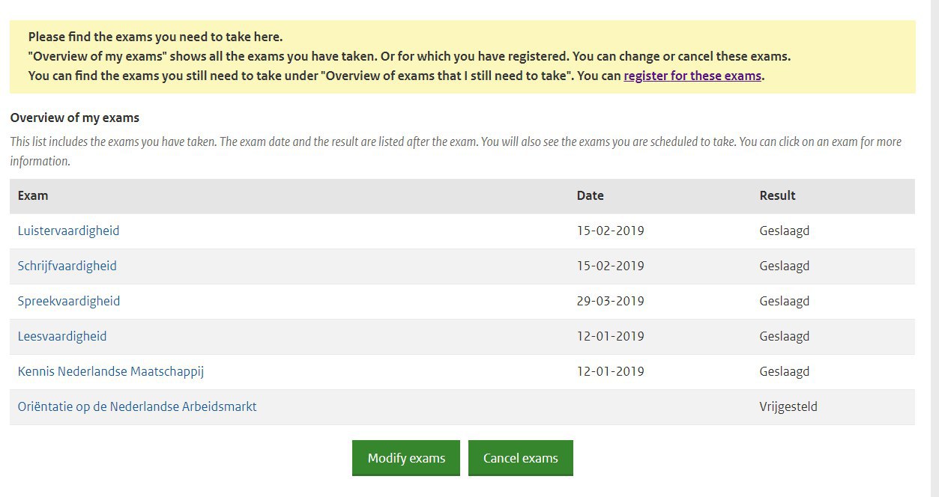This screenshot has width=939, height=497.
Task: Follow the register for these exams link
Action: coord(692,76)
